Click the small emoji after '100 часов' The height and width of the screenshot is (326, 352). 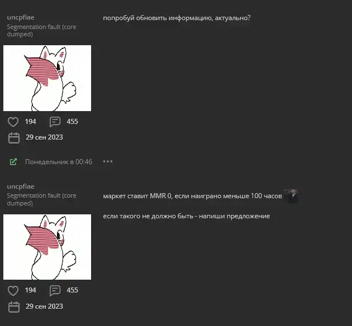pyautogui.click(x=291, y=196)
